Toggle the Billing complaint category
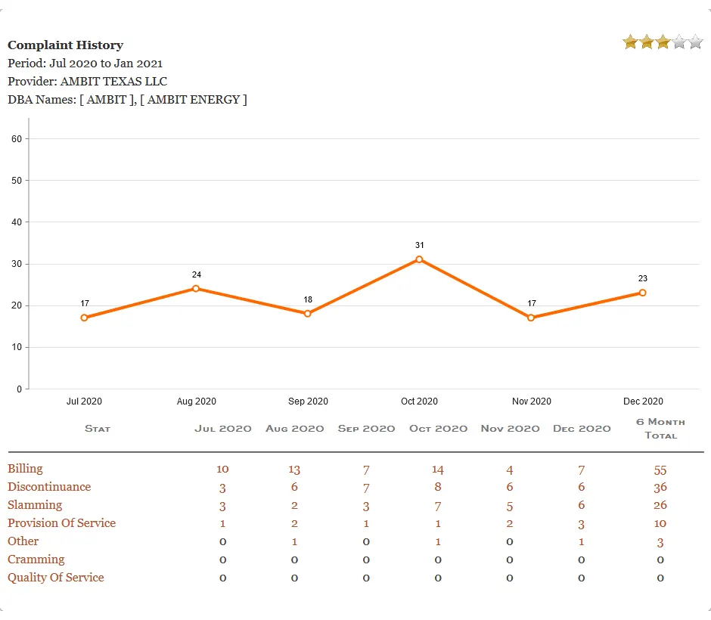The image size is (711, 620). coord(25,468)
